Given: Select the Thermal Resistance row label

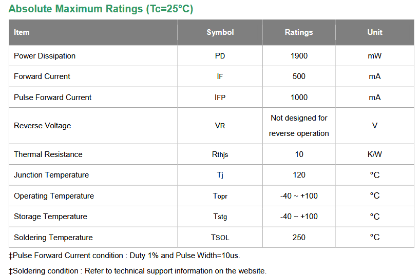Looking at the screenshot, I should [48, 154].
